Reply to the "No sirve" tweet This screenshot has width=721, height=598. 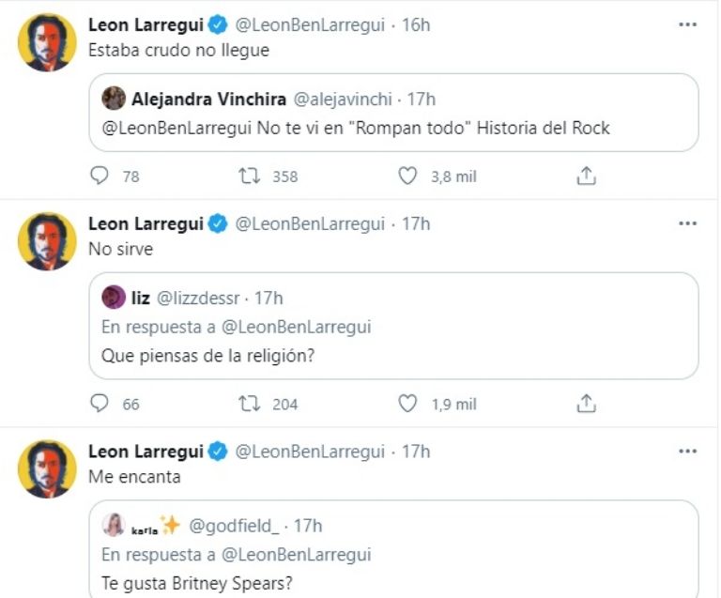100,404
